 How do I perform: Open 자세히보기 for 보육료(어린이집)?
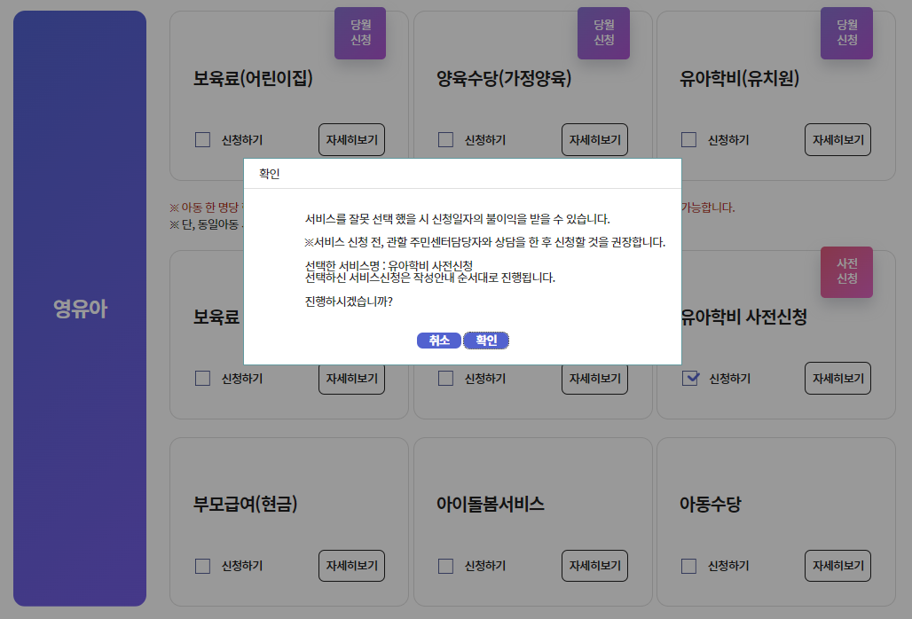(351, 139)
